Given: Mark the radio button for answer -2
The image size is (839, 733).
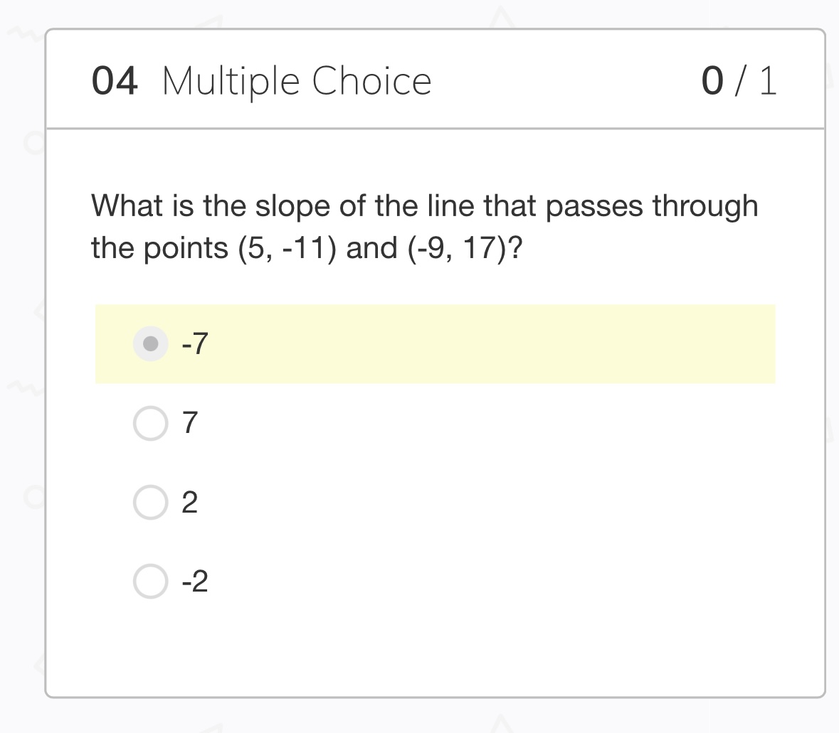Looking at the screenshot, I should tap(151, 582).
